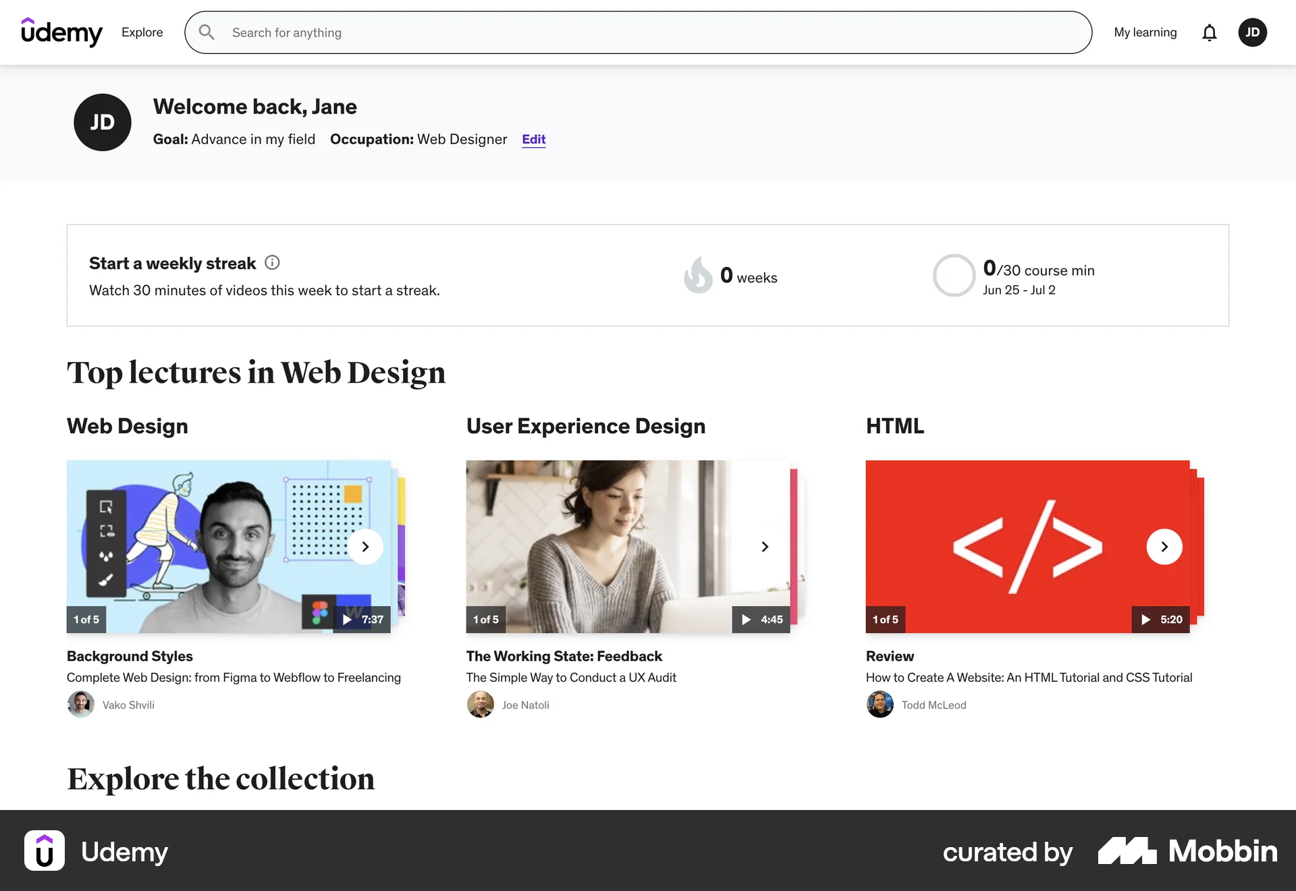Open the Explore menu
The width and height of the screenshot is (1296, 891).
click(142, 32)
